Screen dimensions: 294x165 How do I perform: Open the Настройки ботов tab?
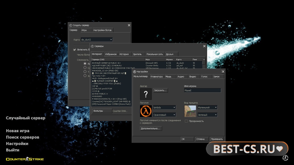click(x=103, y=30)
